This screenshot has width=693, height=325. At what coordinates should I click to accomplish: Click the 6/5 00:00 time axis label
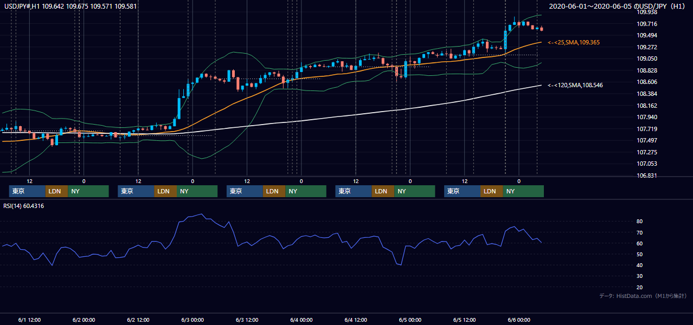click(x=410, y=320)
